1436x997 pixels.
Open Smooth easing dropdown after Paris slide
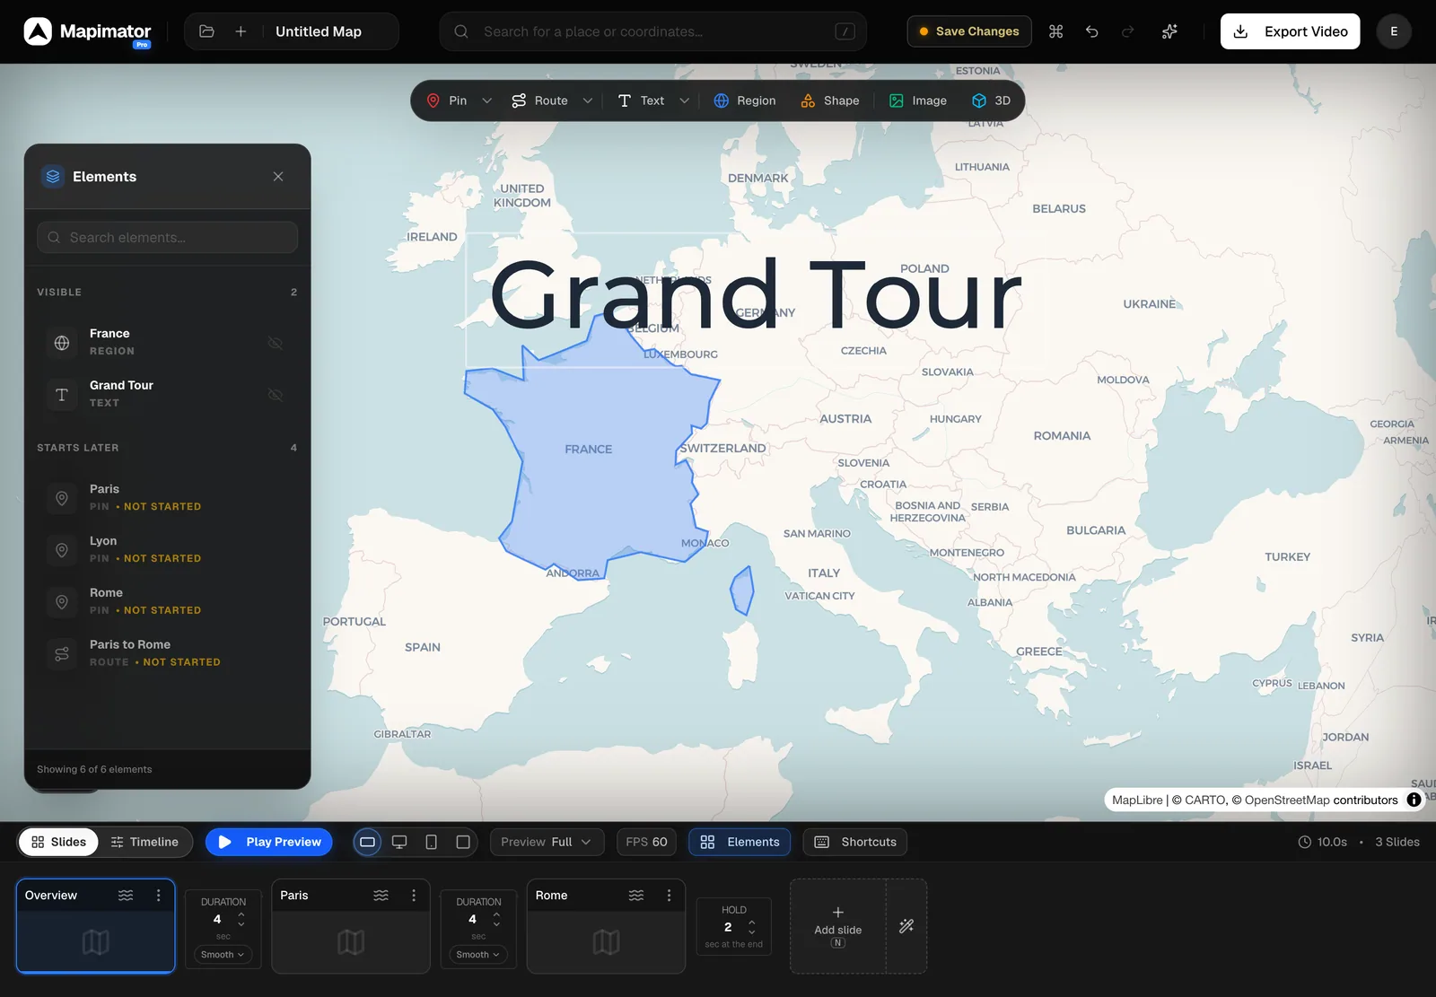478,955
